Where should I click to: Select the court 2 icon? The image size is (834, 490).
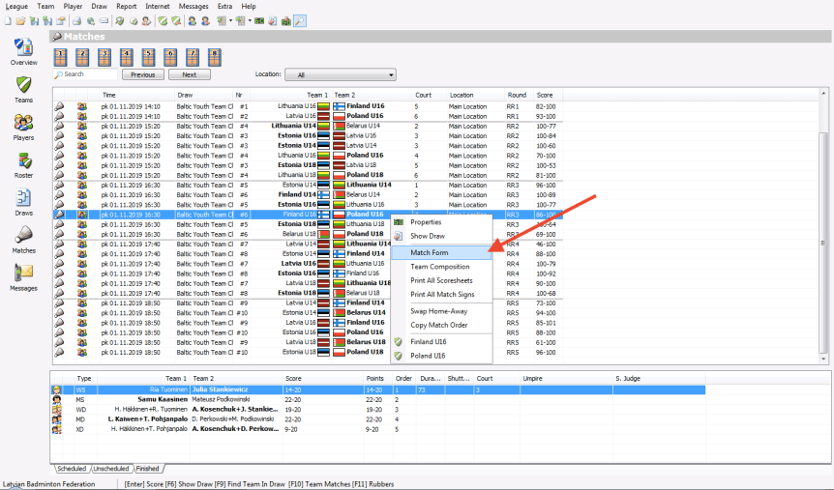(82, 57)
